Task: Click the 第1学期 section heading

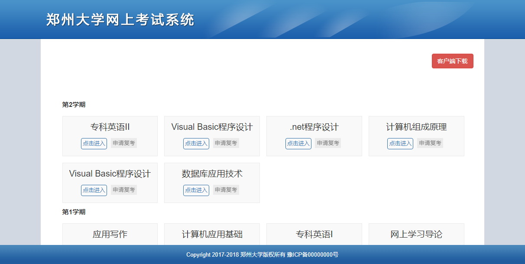Action: [x=74, y=212]
